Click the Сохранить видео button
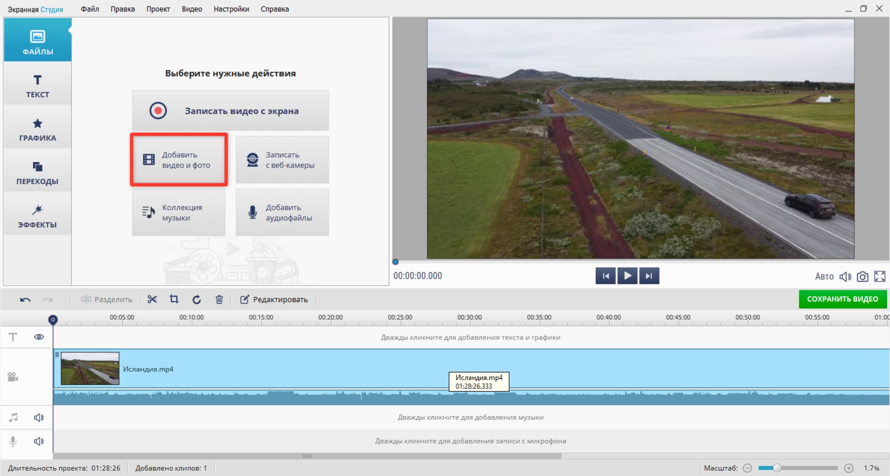890x476 pixels. (842, 299)
